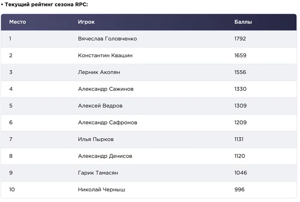Select Александр Денисов in the table

tap(105, 156)
